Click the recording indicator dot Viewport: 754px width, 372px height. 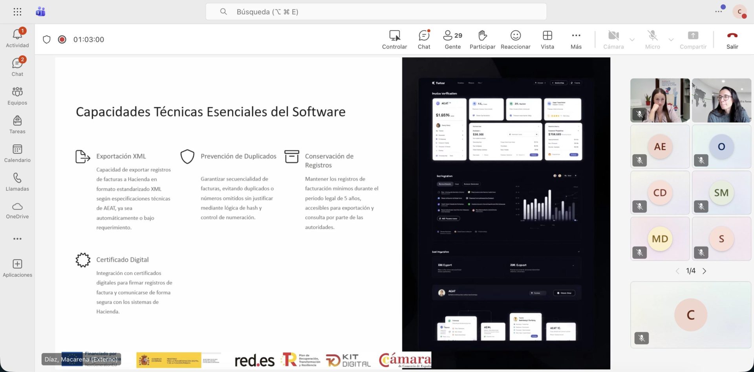pyautogui.click(x=62, y=39)
